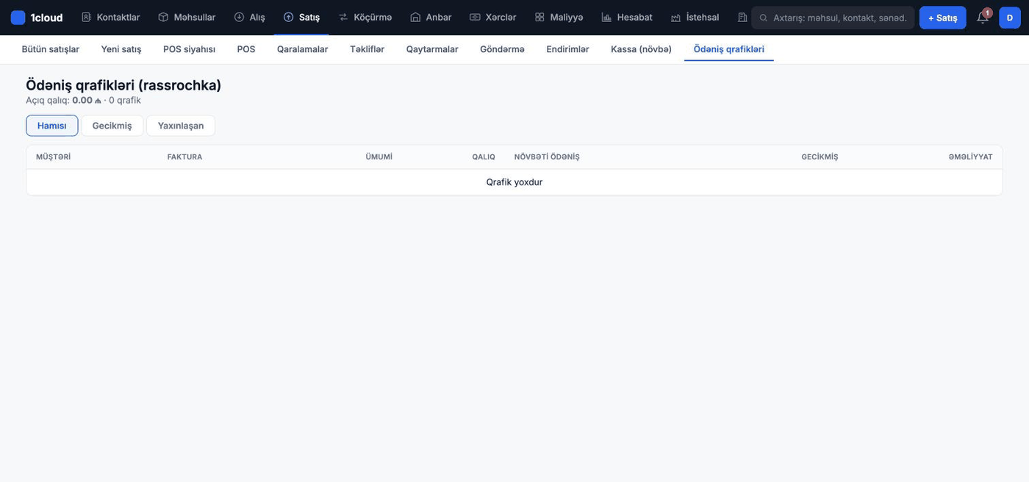Open the D user avatar menu
This screenshot has width=1029, height=482.
click(1010, 18)
